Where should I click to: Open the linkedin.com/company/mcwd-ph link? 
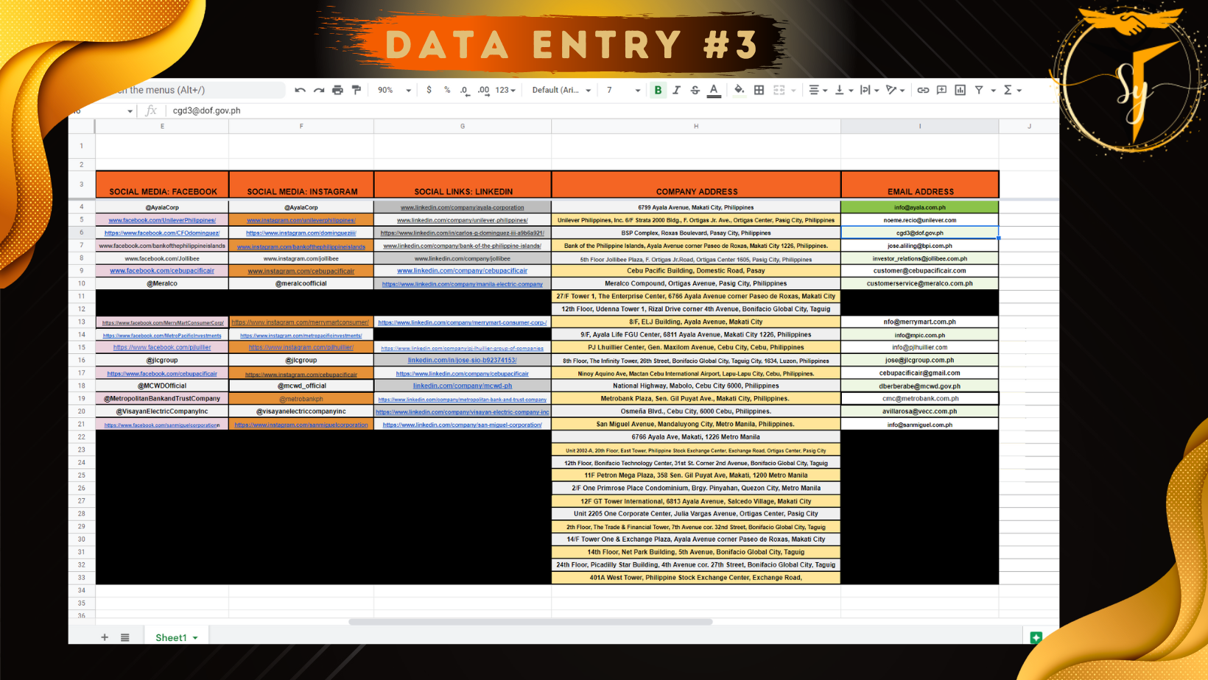pyautogui.click(x=463, y=386)
